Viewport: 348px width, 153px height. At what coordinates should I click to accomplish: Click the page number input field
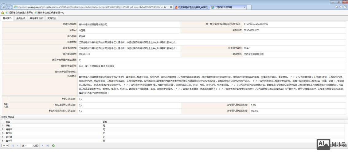point(28,146)
